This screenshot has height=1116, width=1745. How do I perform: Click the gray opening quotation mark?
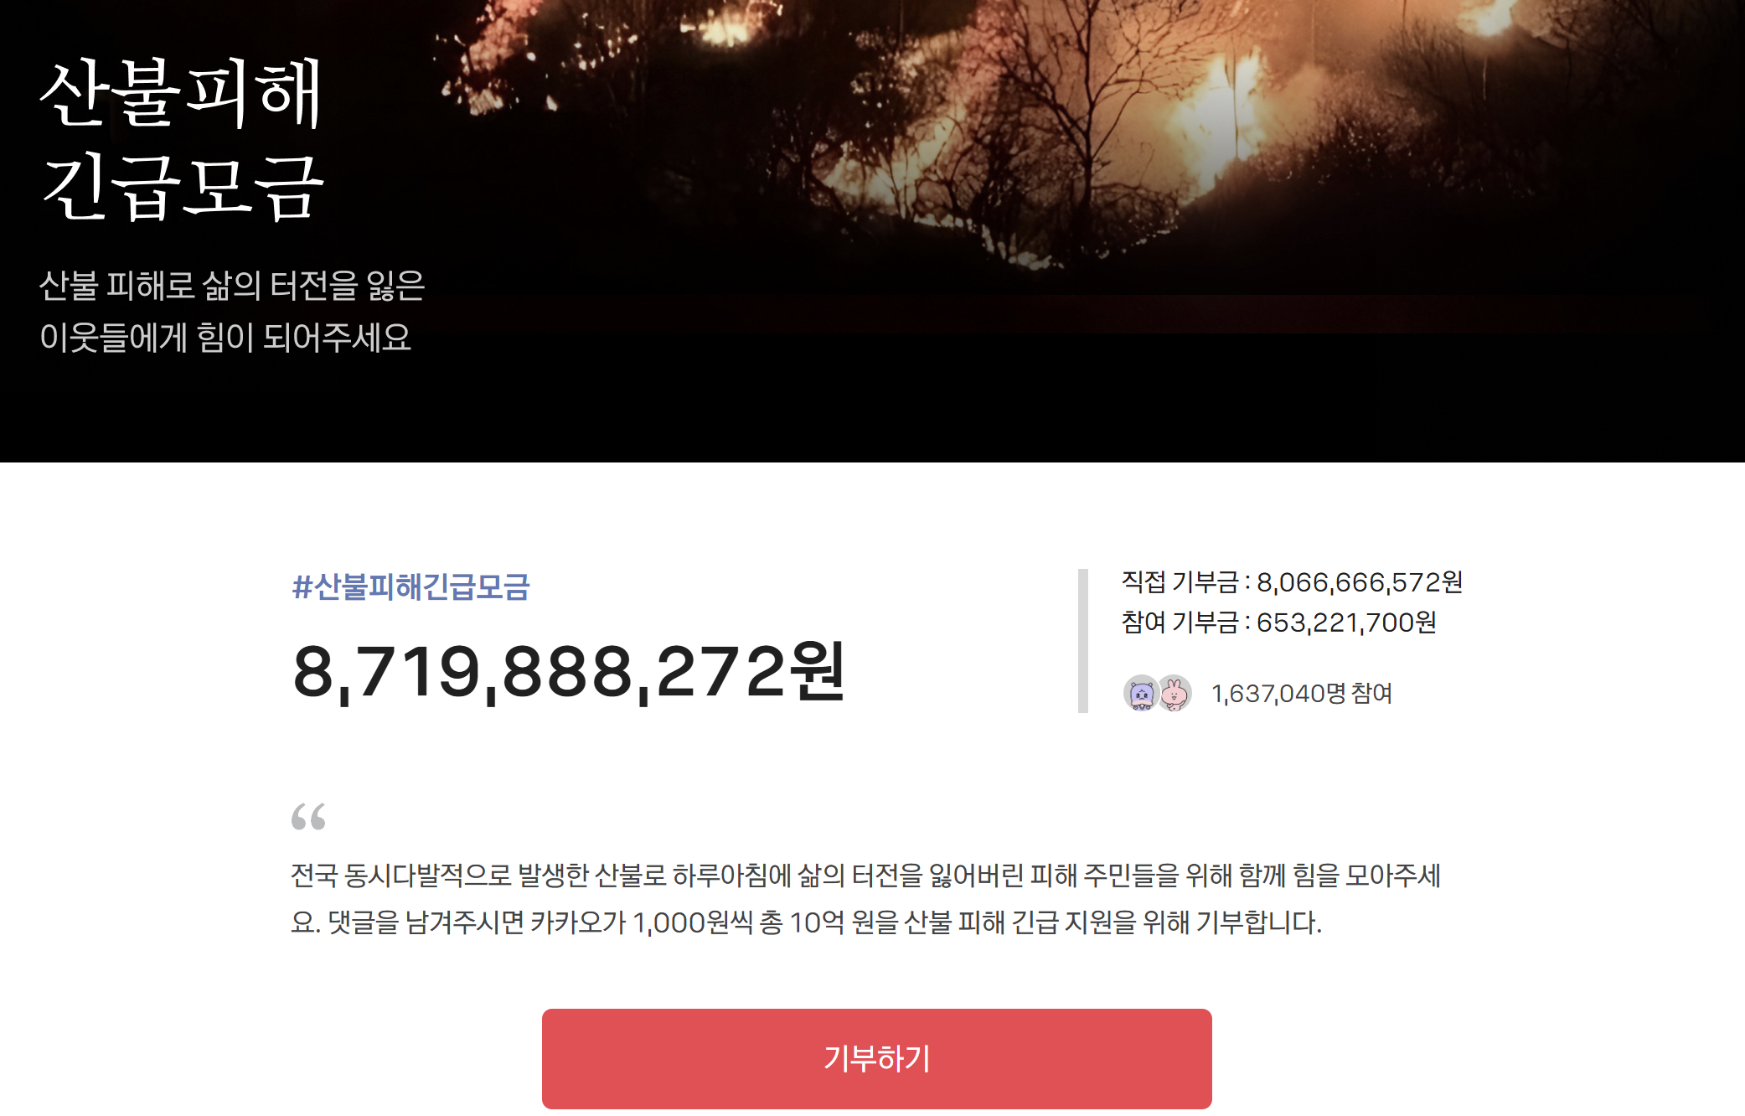(308, 816)
